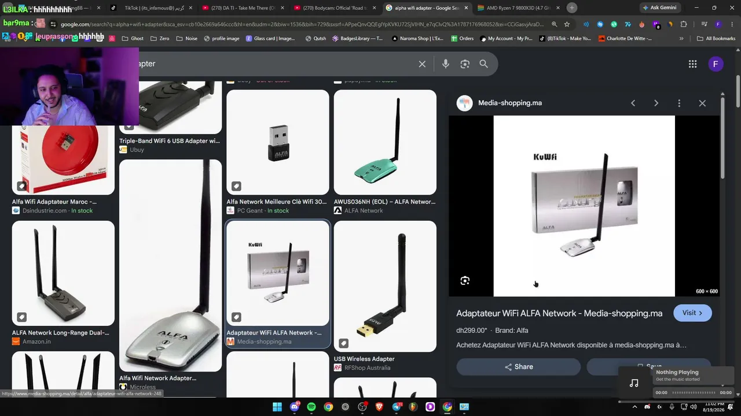Expand the hidden bookmarks overflow chevron

coord(681,39)
